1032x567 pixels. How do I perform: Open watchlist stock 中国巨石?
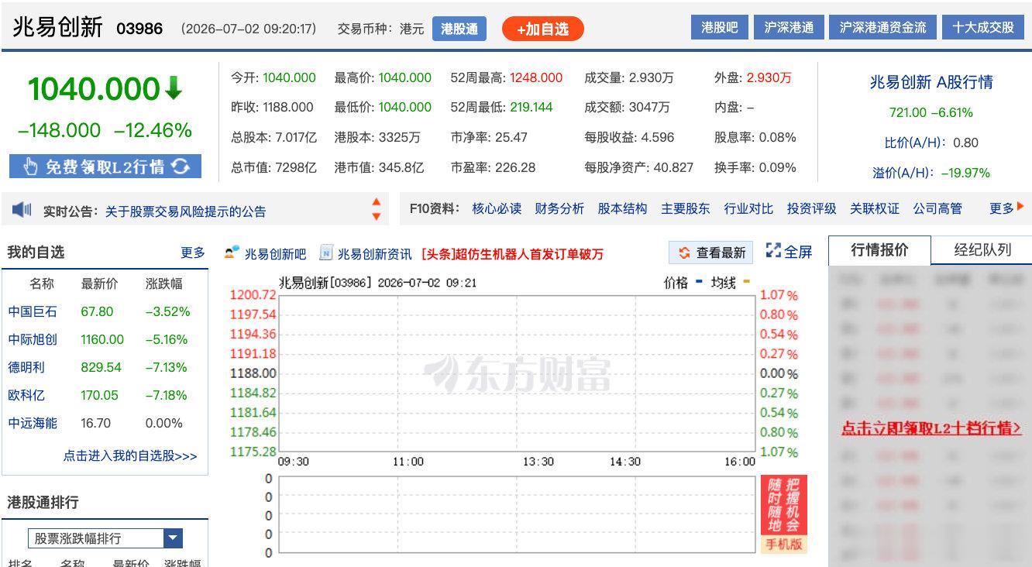coord(33,311)
